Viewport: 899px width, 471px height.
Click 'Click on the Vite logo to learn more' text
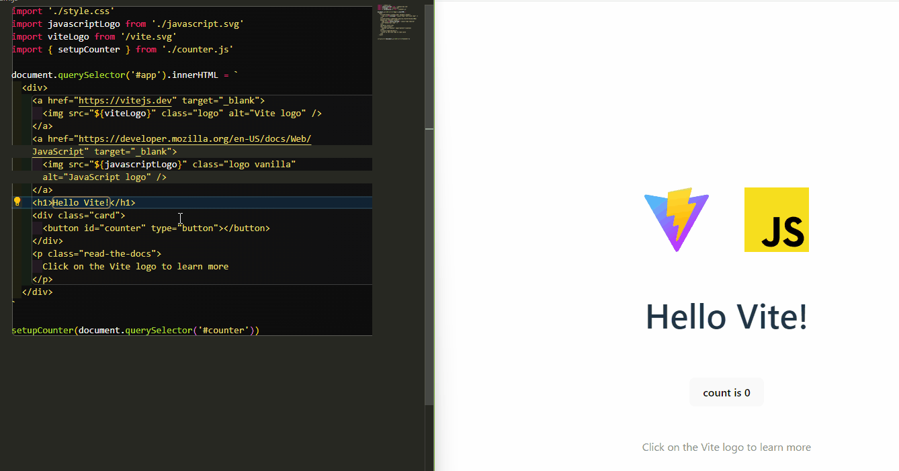[726, 447]
